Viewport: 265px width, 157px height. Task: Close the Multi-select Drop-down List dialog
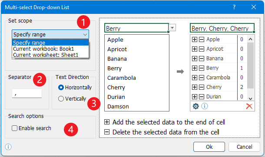(254, 7)
